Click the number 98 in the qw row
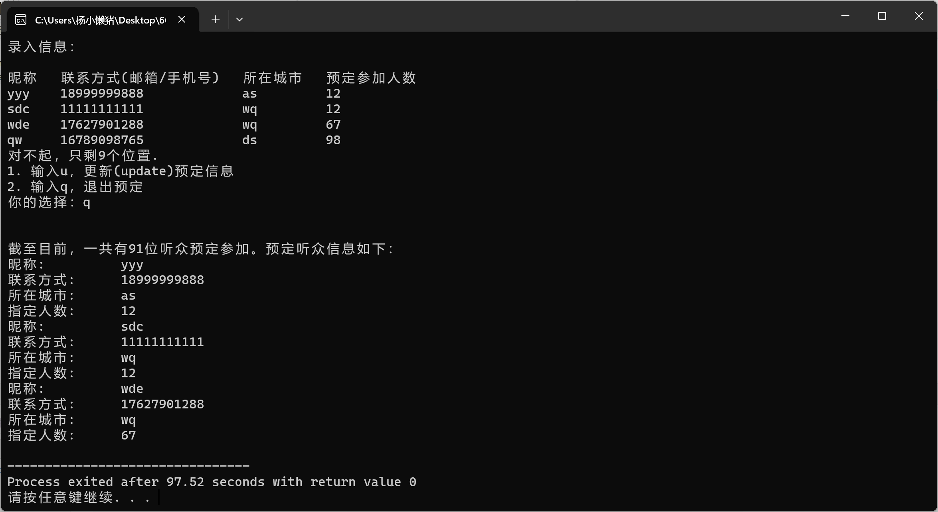The image size is (938, 512). tap(333, 140)
